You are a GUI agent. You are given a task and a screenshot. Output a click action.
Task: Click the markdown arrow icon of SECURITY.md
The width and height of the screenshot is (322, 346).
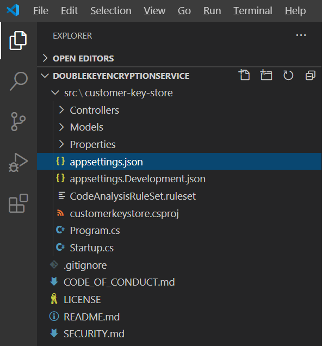tap(54, 333)
